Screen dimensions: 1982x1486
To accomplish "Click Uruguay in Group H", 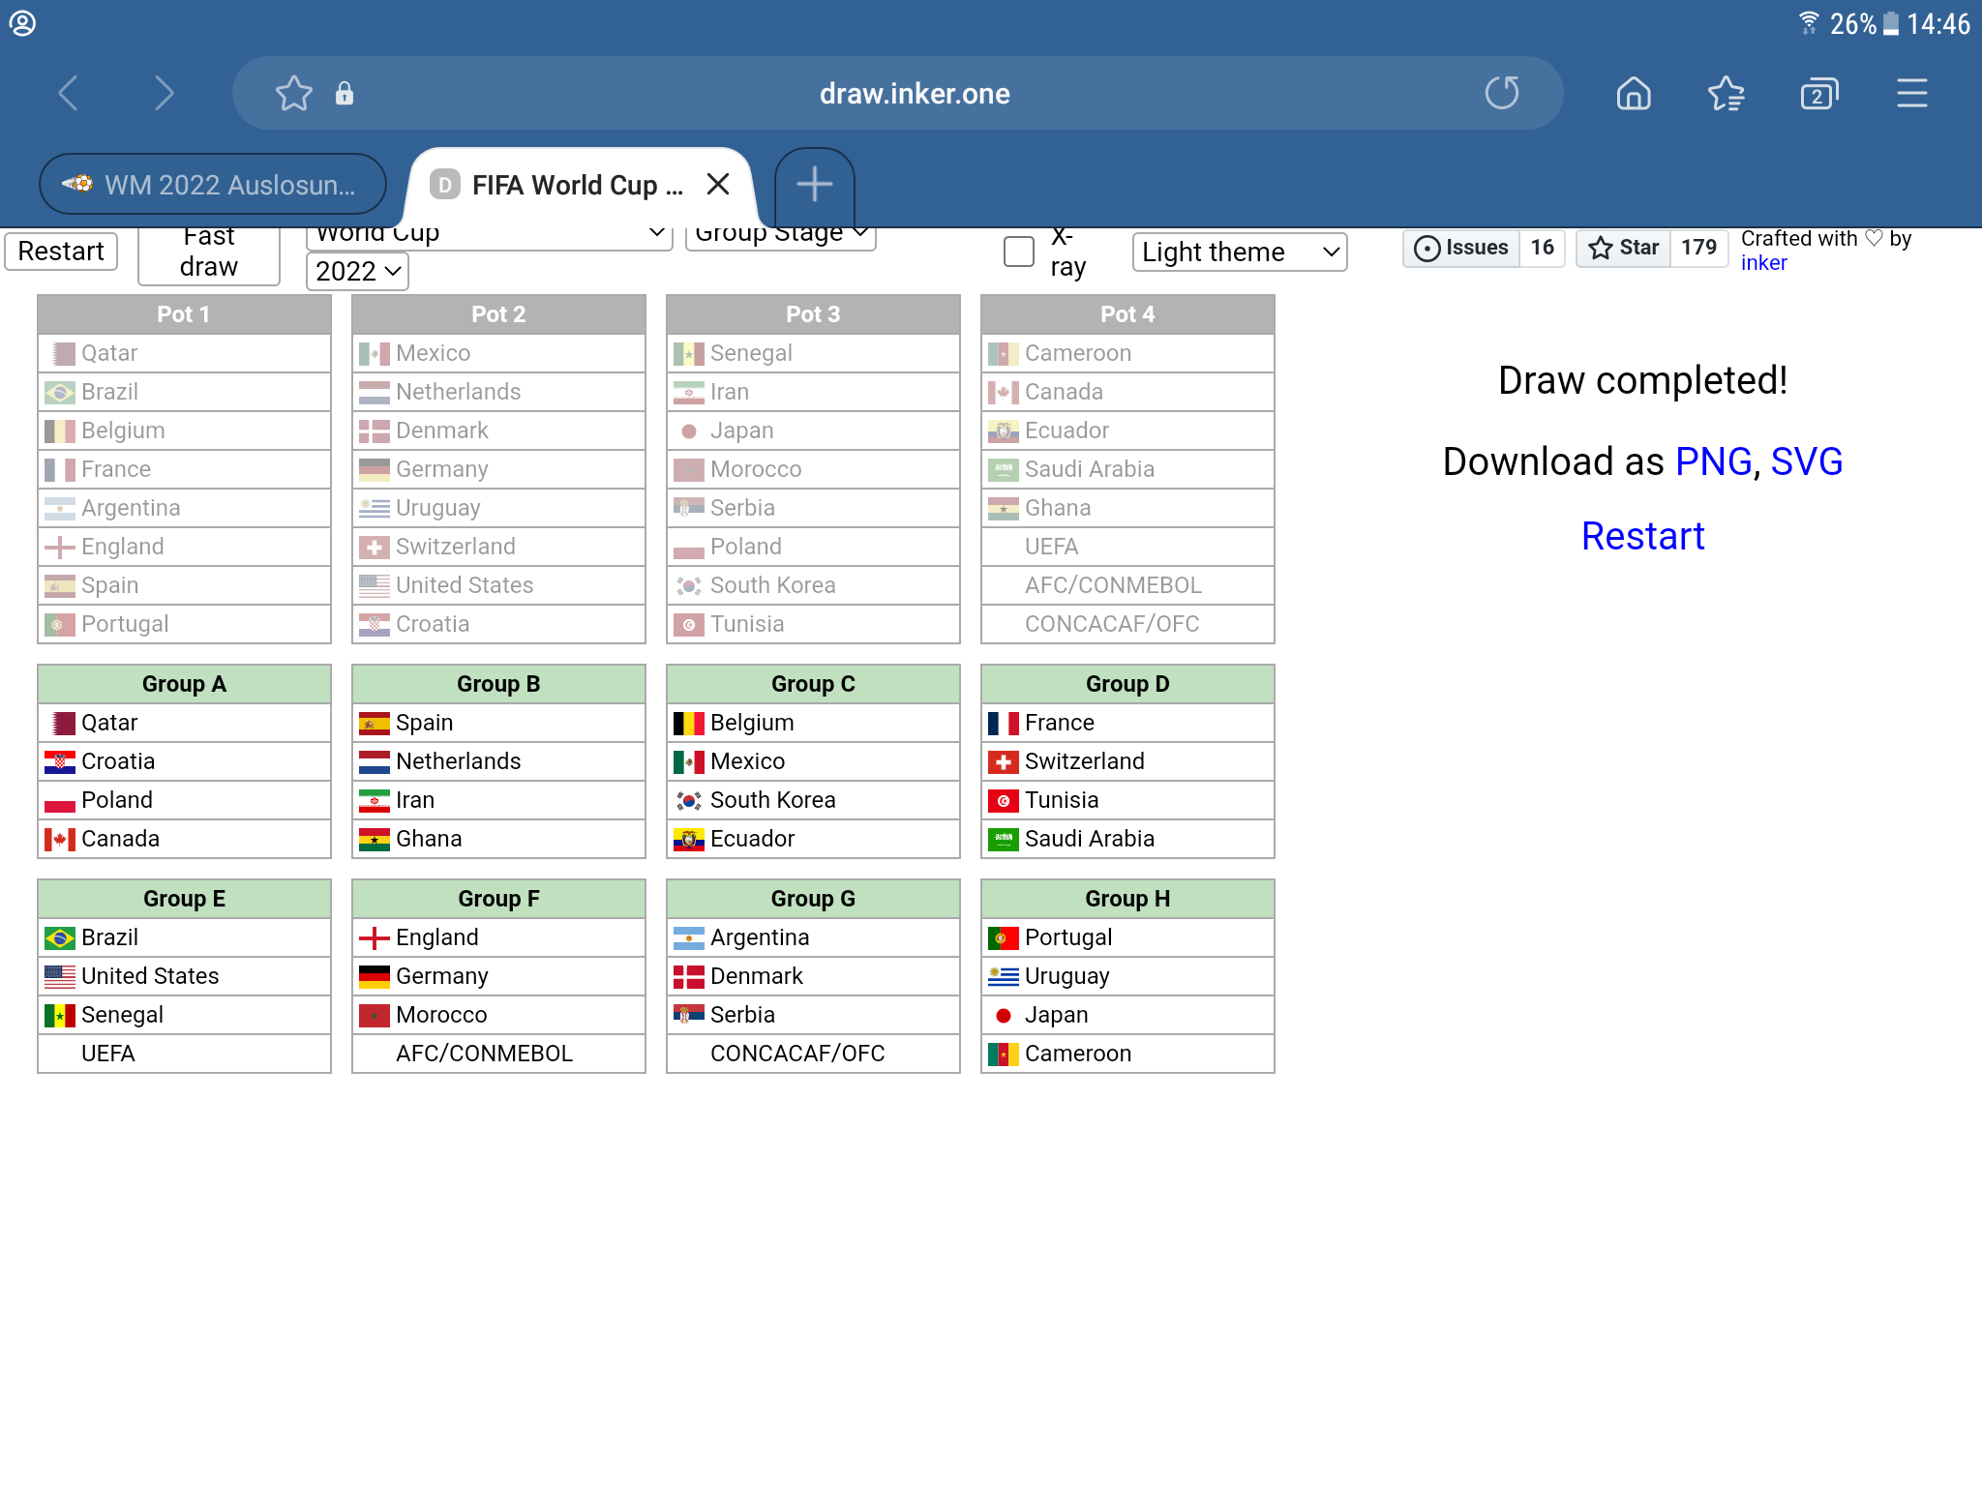I will click(1127, 976).
